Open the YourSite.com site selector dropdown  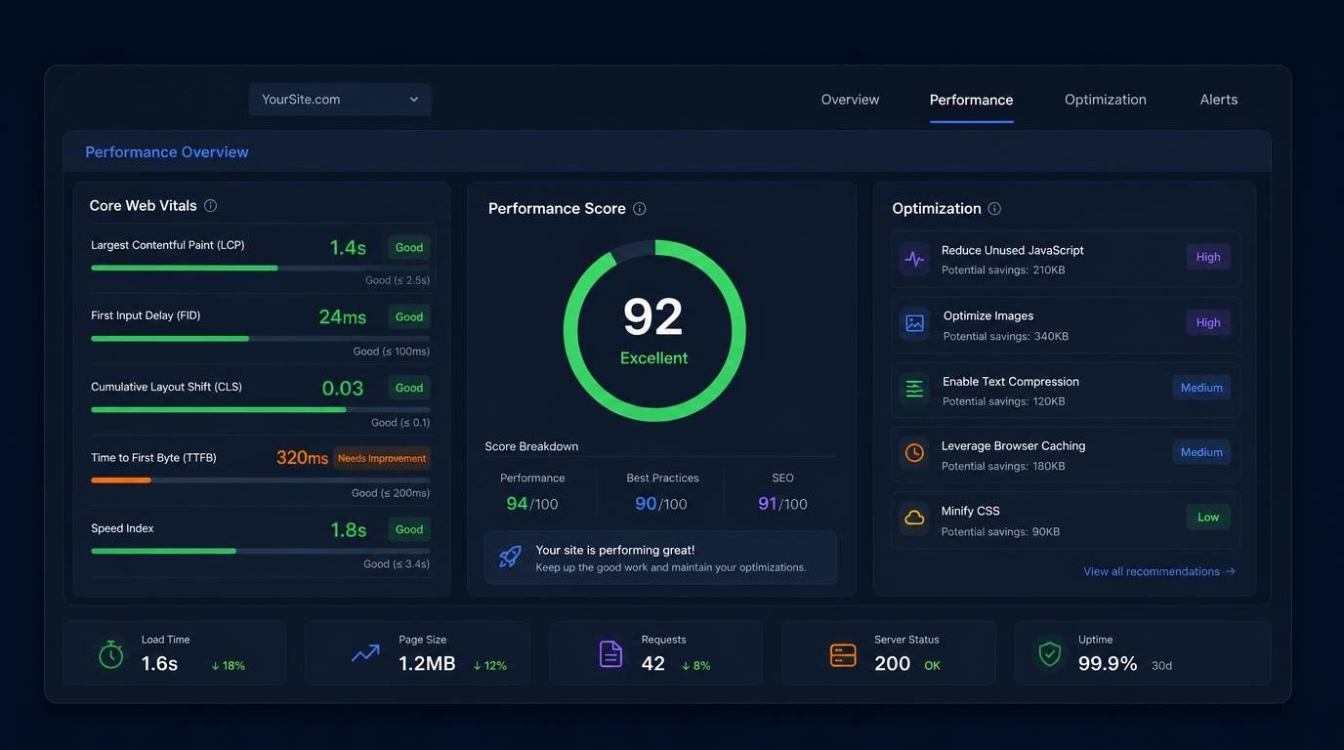click(340, 100)
